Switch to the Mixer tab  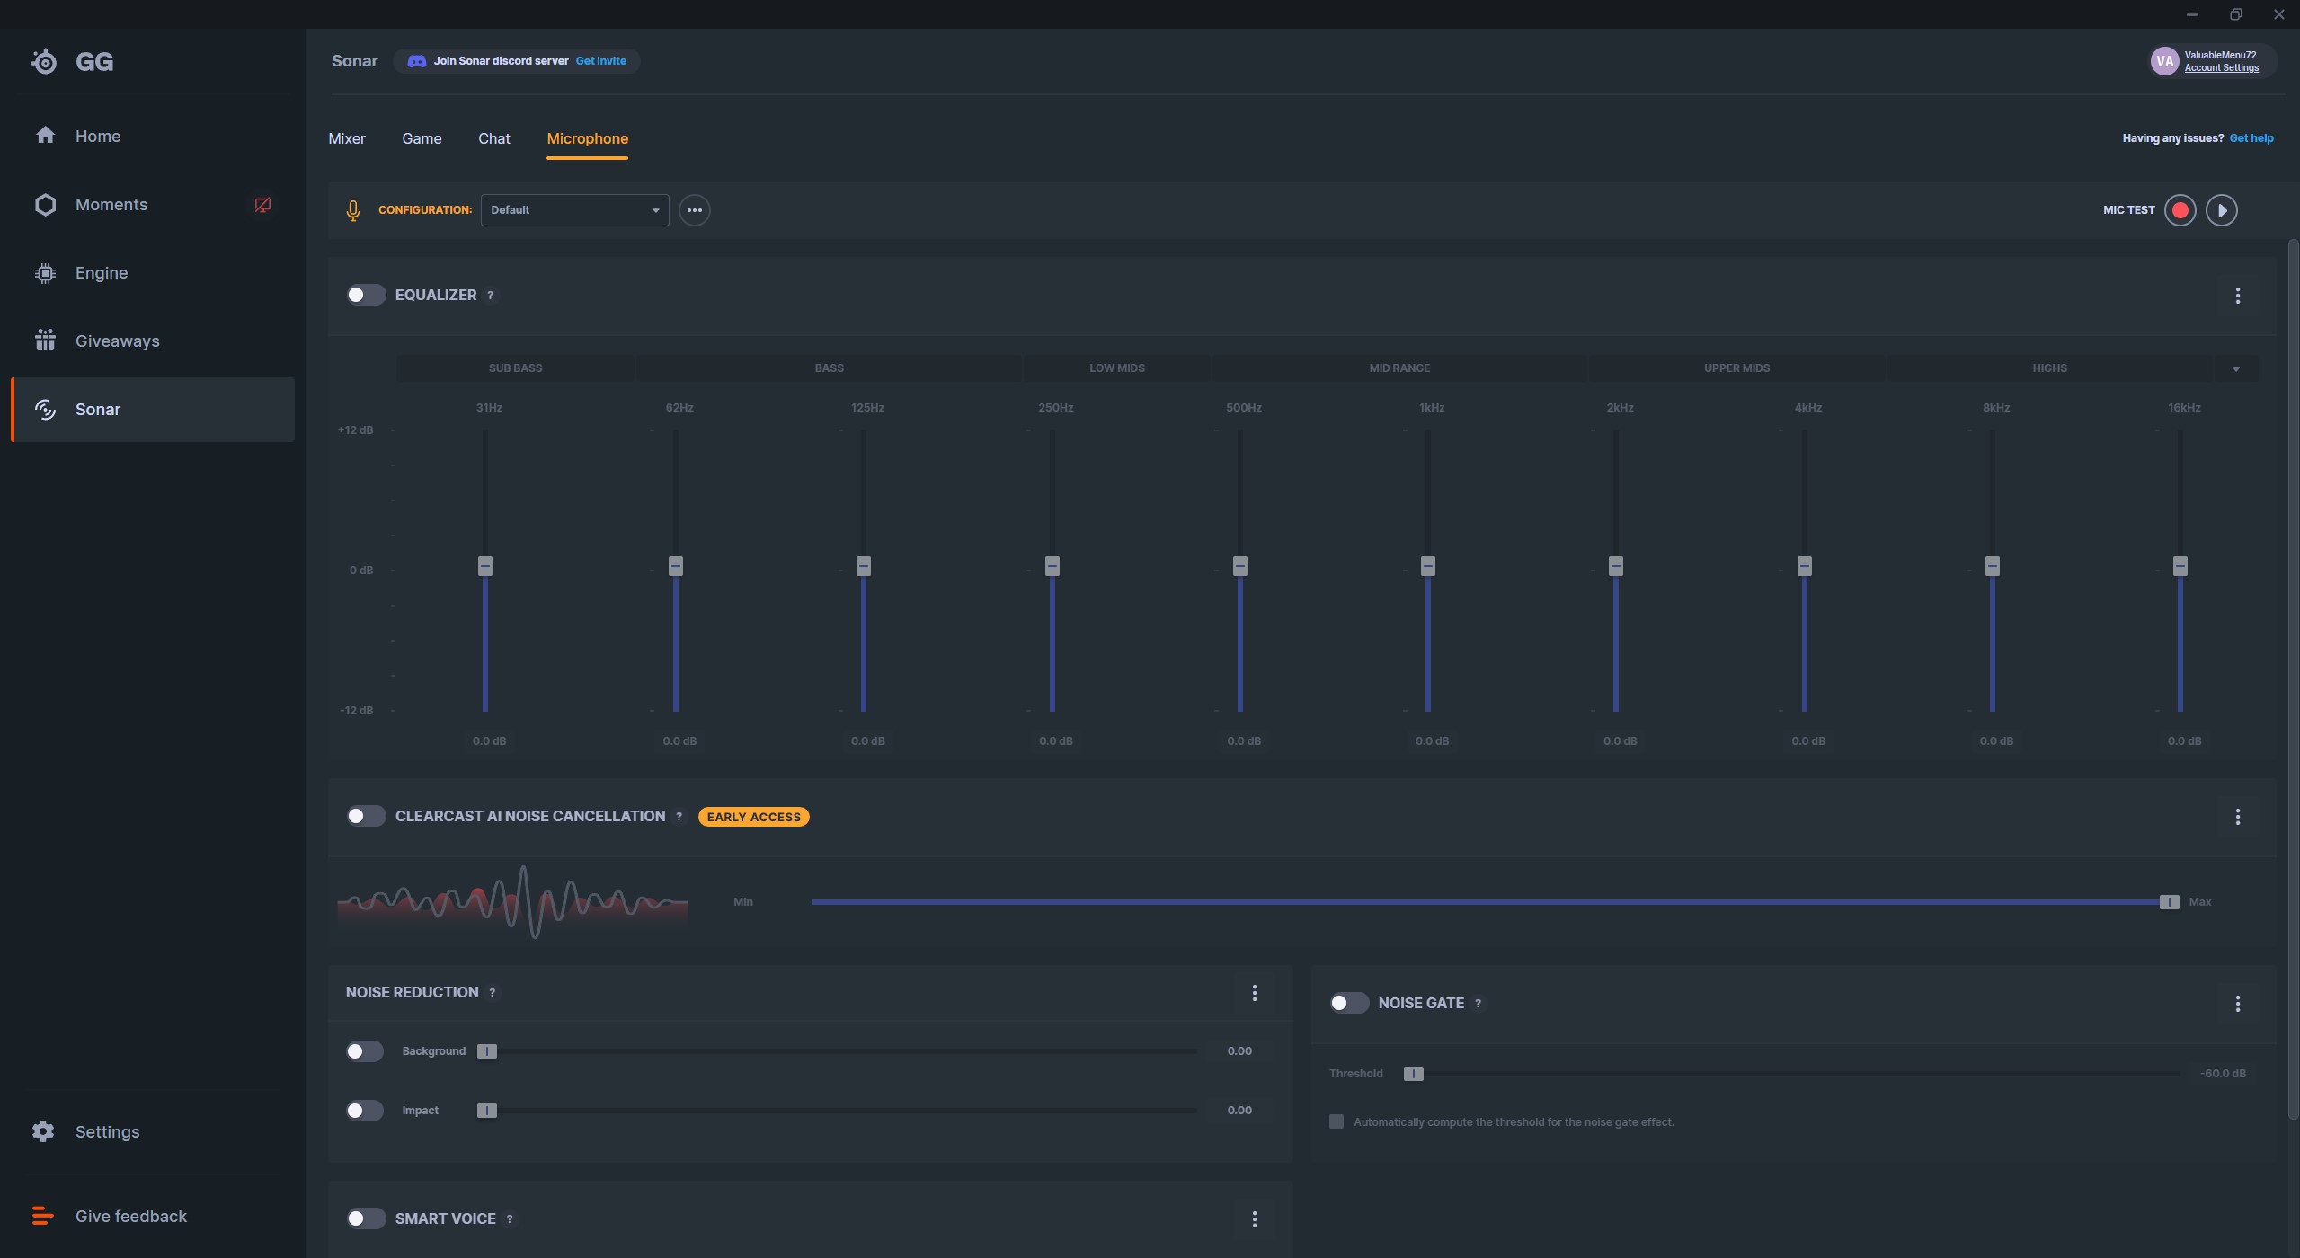coord(347,138)
